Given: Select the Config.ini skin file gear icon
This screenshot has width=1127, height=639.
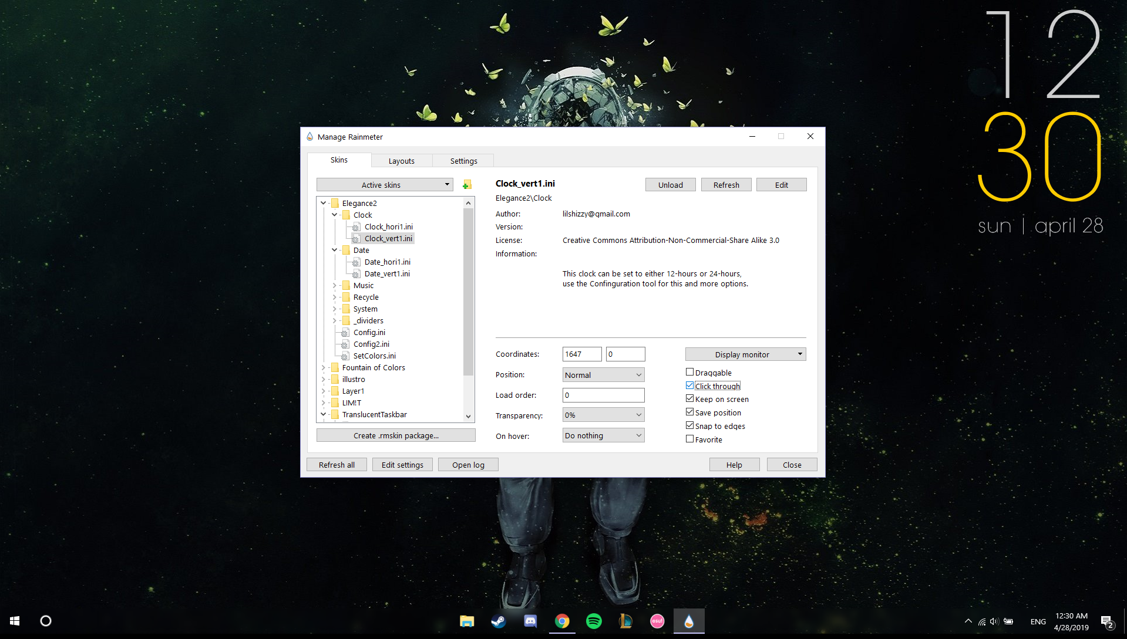Looking at the screenshot, I should click(x=345, y=332).
